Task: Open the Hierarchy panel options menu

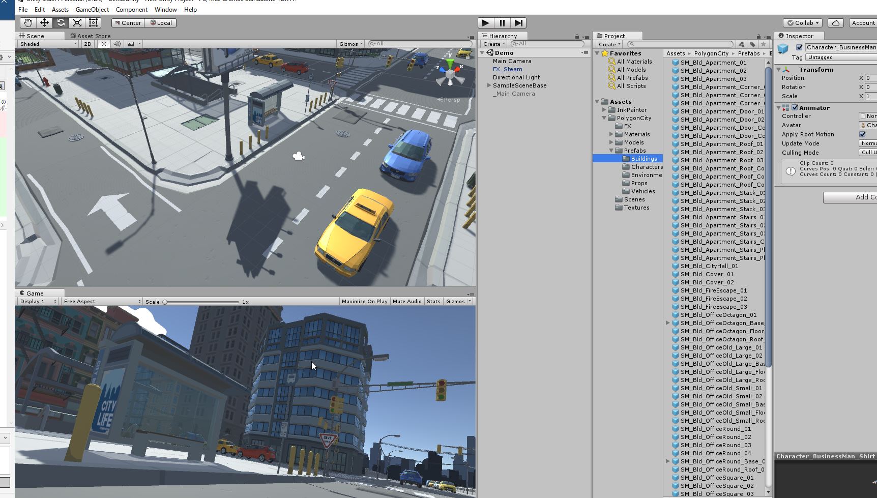Action: pyautogui.click(x=586, y=37)
